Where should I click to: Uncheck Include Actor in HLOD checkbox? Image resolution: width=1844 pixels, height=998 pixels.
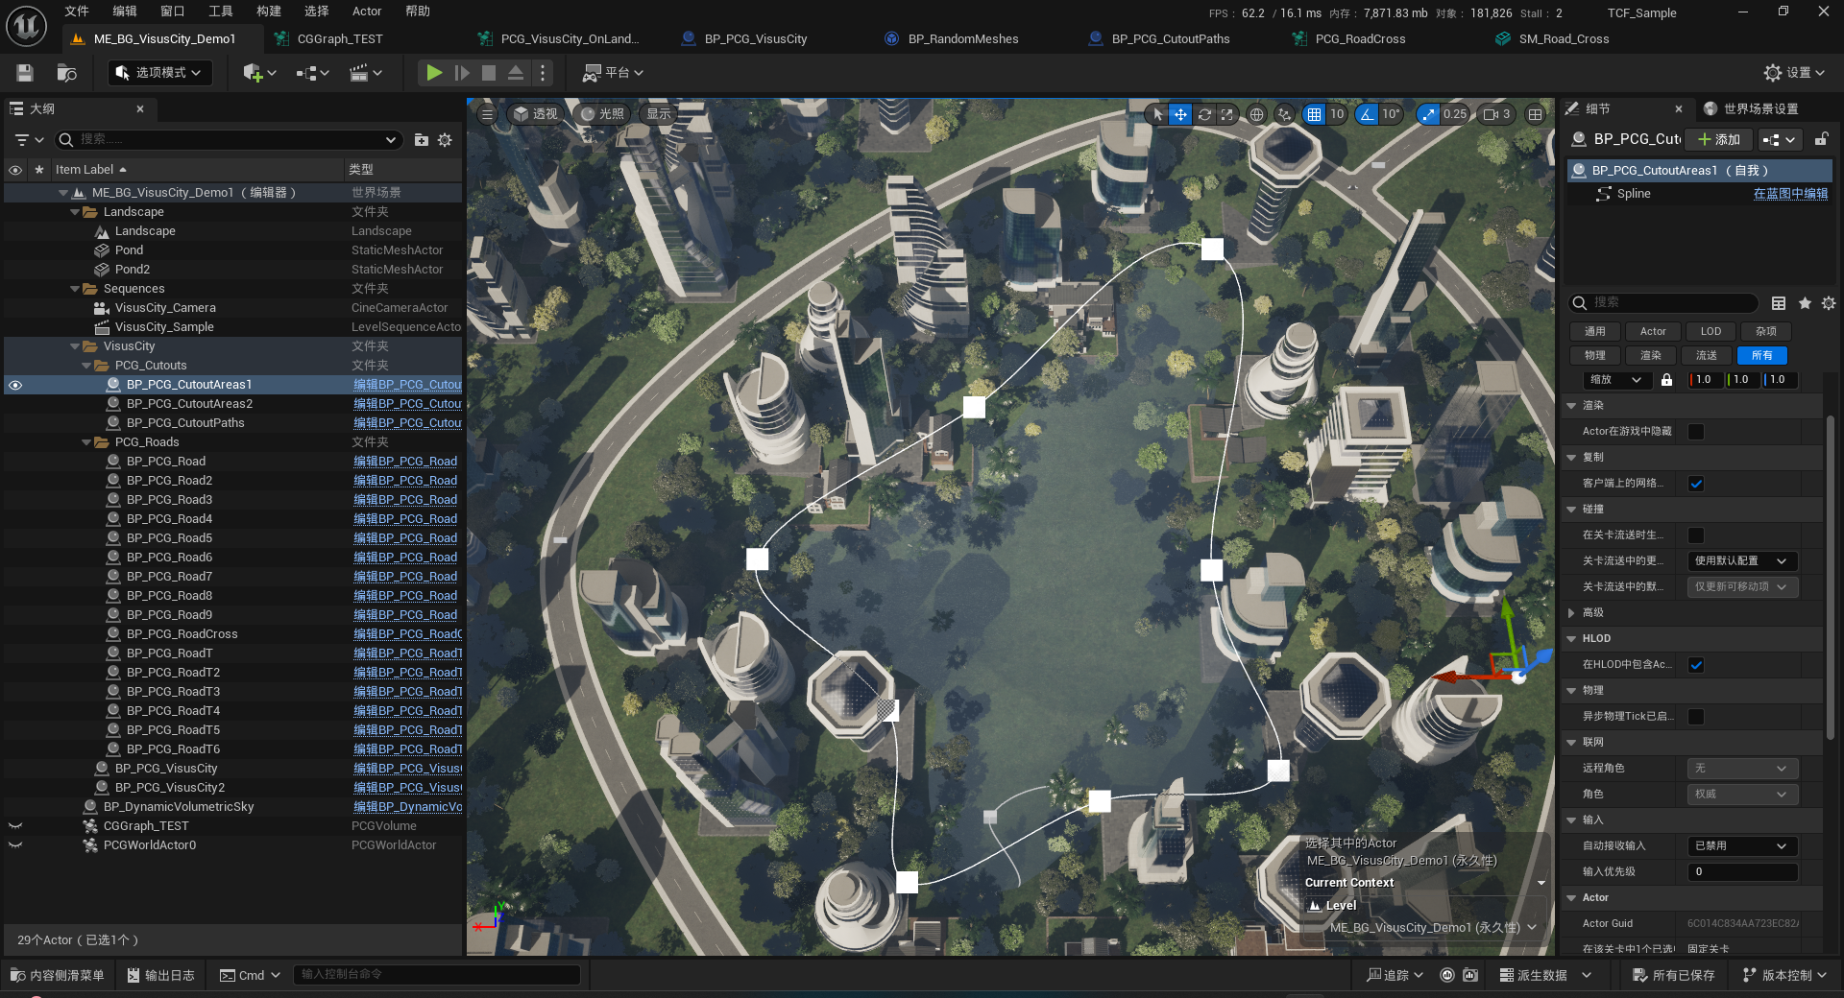[1696, 665]
